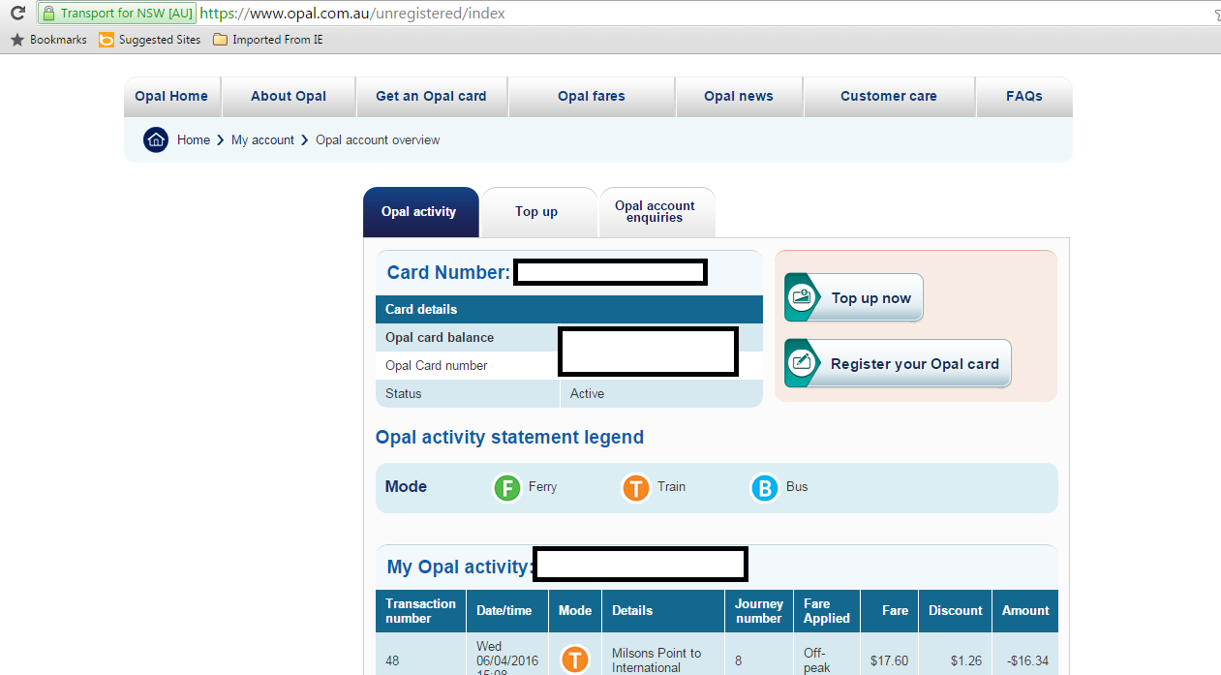Open Opal news menu
Image resolution: width=1221 pixels, height=675 pixels.
pyautogui.click(x=739, y=96)
